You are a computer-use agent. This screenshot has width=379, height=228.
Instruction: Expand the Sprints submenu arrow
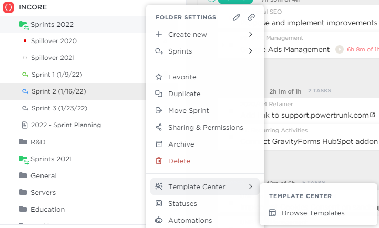tap(250, 51)
